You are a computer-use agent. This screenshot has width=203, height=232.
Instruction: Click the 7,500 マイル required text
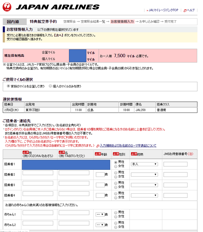124,56
